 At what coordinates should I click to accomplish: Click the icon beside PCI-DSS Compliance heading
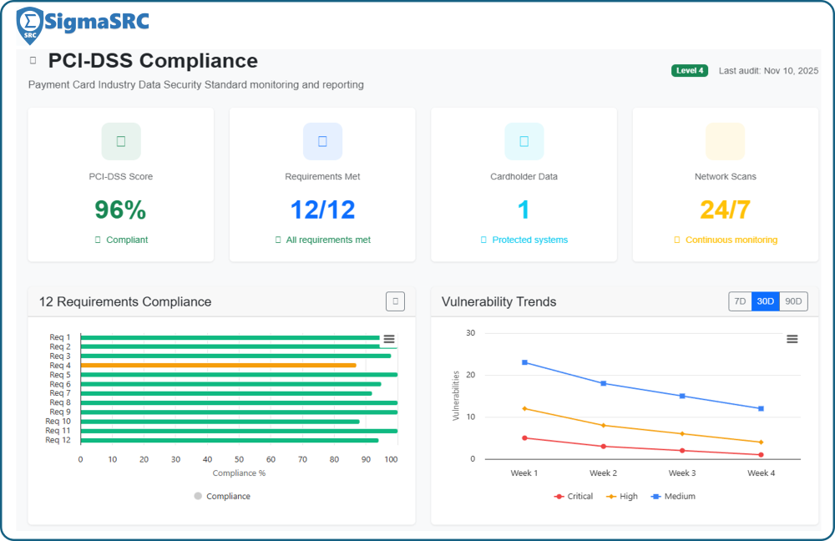pos(33,60)
